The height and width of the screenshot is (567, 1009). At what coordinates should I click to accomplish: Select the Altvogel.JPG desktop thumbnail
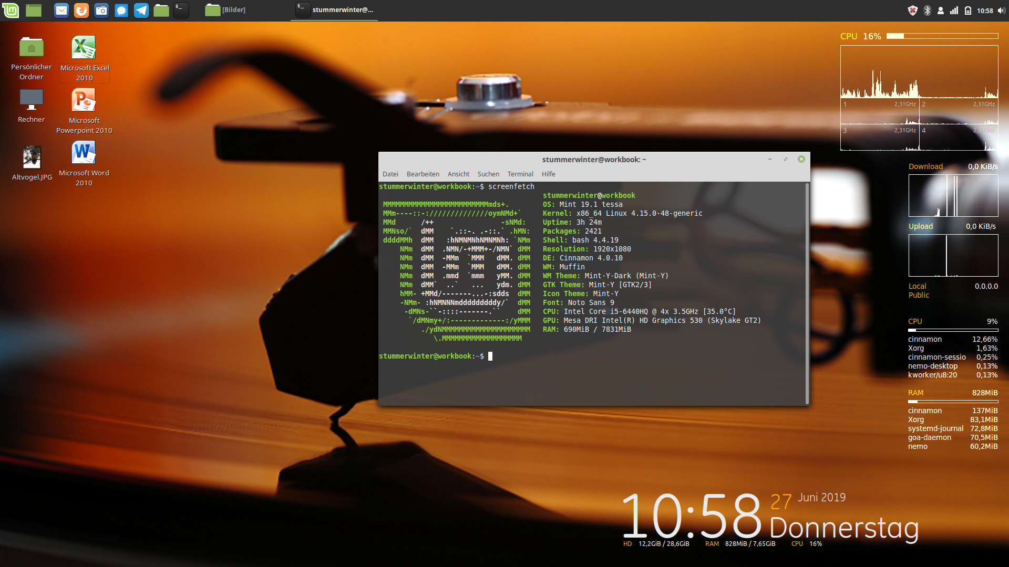[32, 157]
